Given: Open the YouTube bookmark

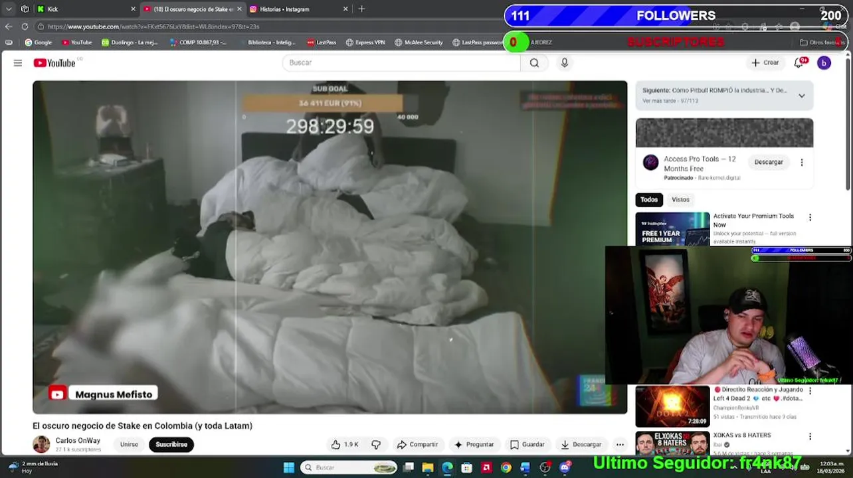Looking at the screenshot, I should coord(77,42).
